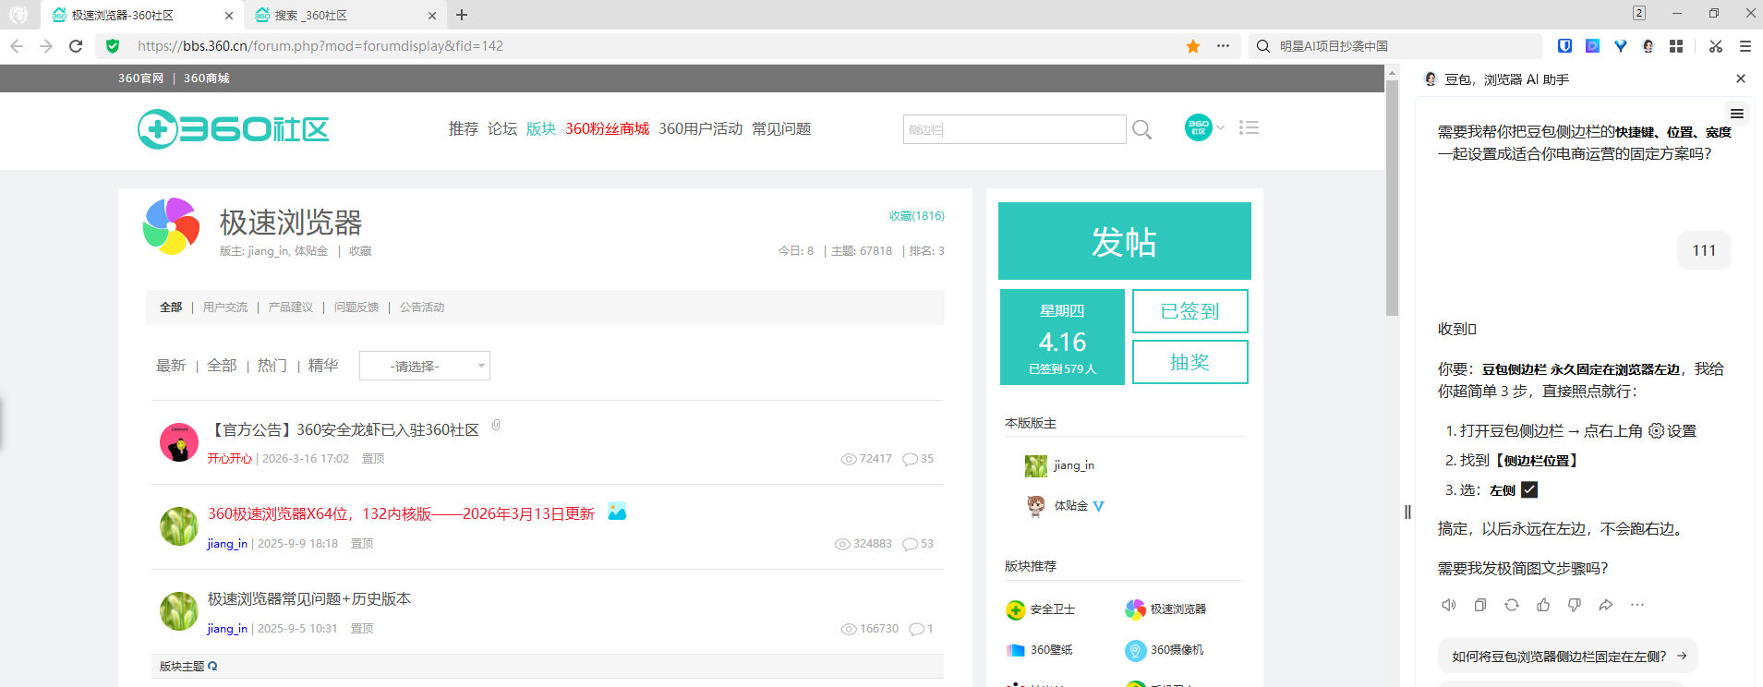Viewport: 1763px width, 687px height.
Task: Share the Doubao reply via the share arrow
Action: (x=1606, y=605)
